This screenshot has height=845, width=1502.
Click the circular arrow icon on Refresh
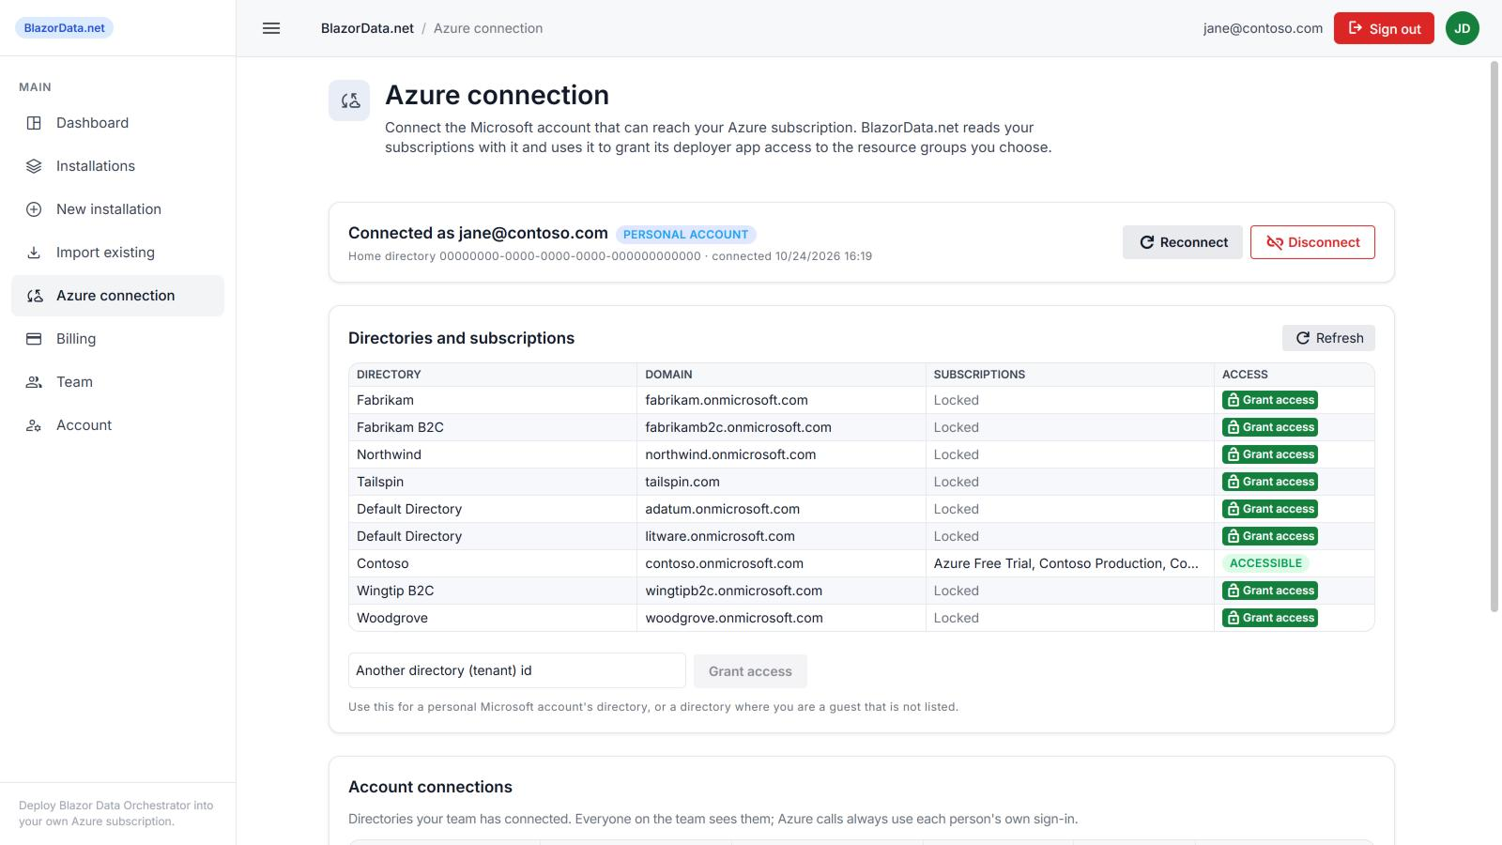pyautogui.click(x=1303, y=338)
